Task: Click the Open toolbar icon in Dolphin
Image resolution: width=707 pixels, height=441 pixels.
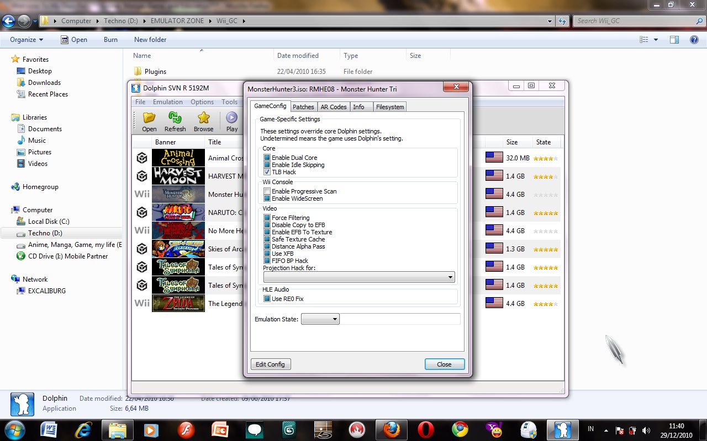Action: 149,121
